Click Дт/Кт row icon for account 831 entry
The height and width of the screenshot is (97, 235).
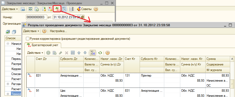point(30,76)
